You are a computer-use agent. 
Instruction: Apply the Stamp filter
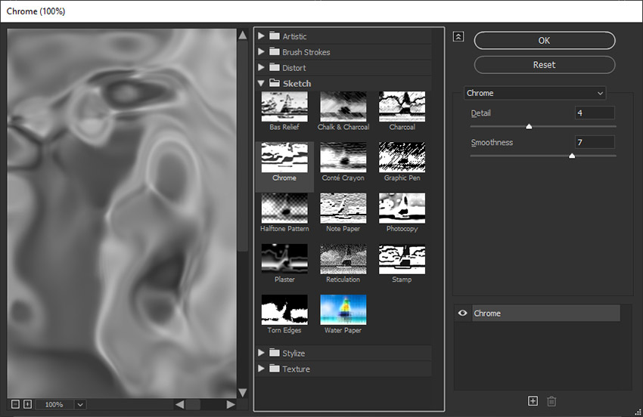(402, 259)
